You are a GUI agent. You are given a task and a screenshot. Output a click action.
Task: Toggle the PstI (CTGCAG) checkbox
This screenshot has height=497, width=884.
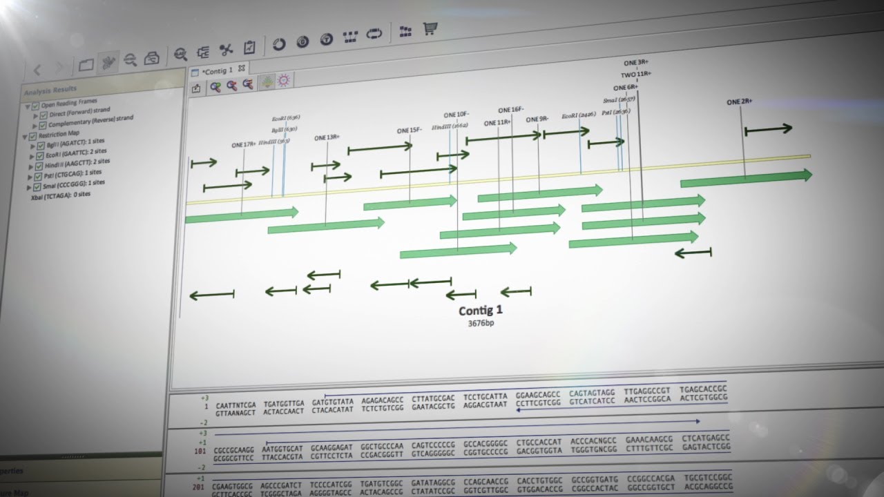click(x=39, y=177)
